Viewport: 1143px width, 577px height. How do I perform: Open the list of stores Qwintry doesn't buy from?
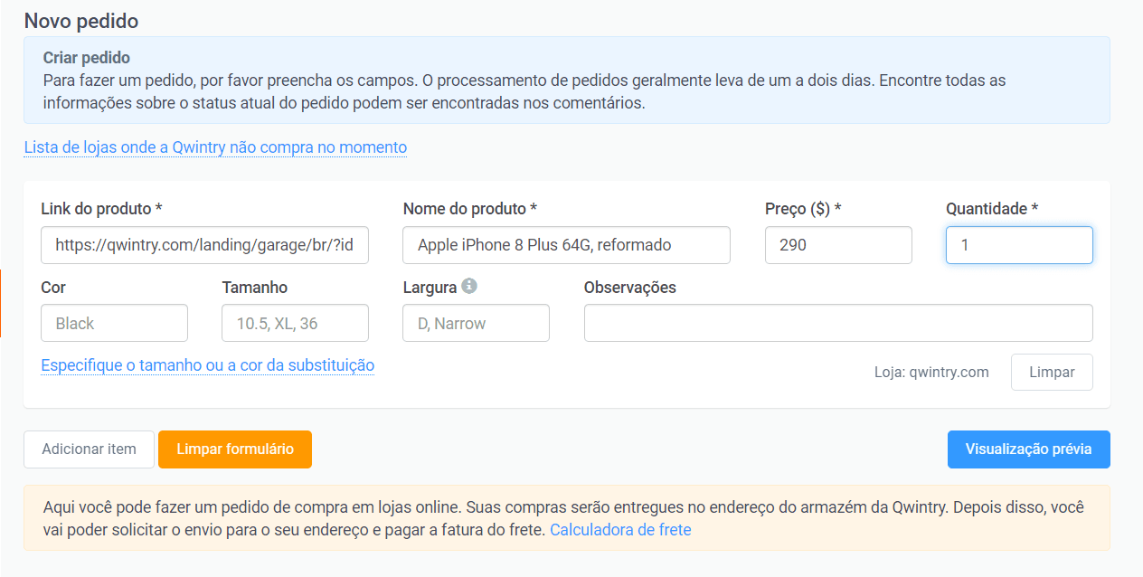[215, 147]
